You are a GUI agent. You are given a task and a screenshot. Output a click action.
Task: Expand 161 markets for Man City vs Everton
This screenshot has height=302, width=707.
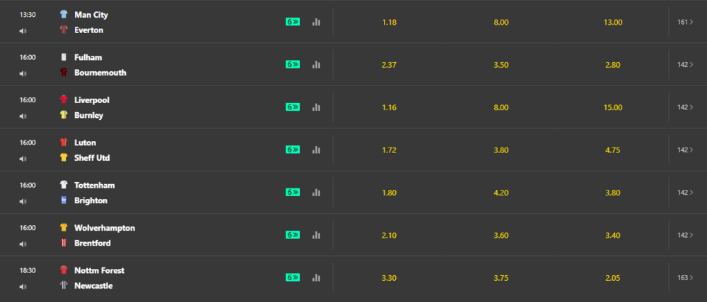(x=685, y=22)
